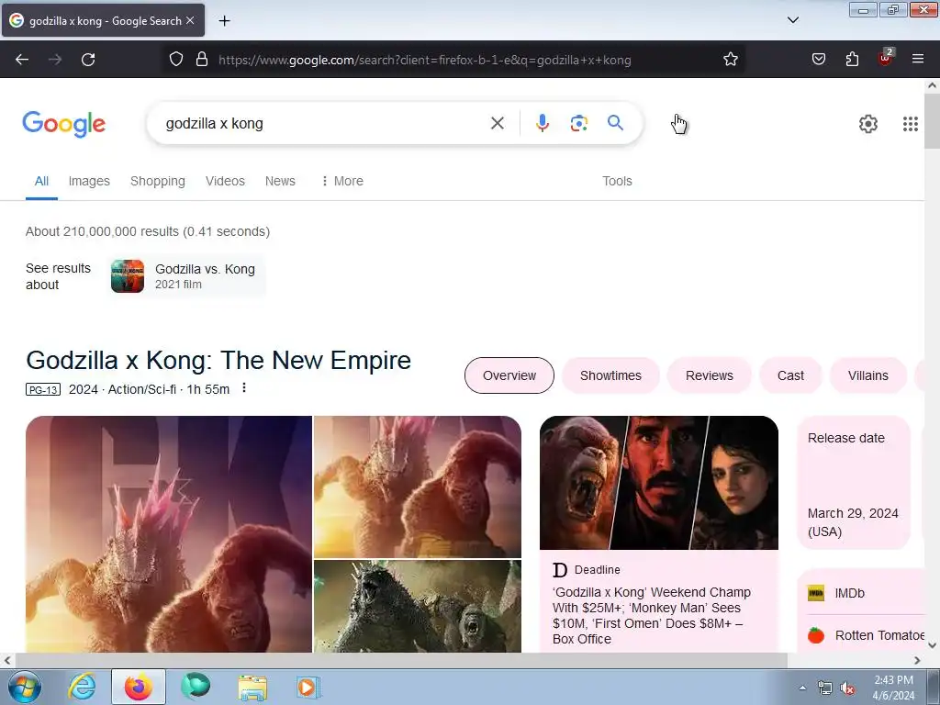Screen dimensions: 940x705
Task: Search by image with the camera lens icon
Action: click(x=578, y=124)
